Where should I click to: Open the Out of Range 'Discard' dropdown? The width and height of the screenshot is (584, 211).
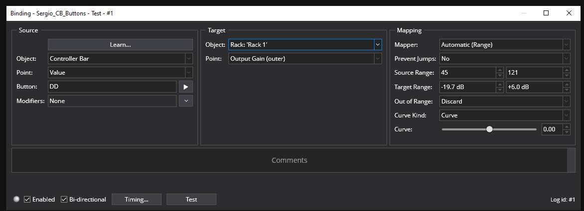coord(566,102)
